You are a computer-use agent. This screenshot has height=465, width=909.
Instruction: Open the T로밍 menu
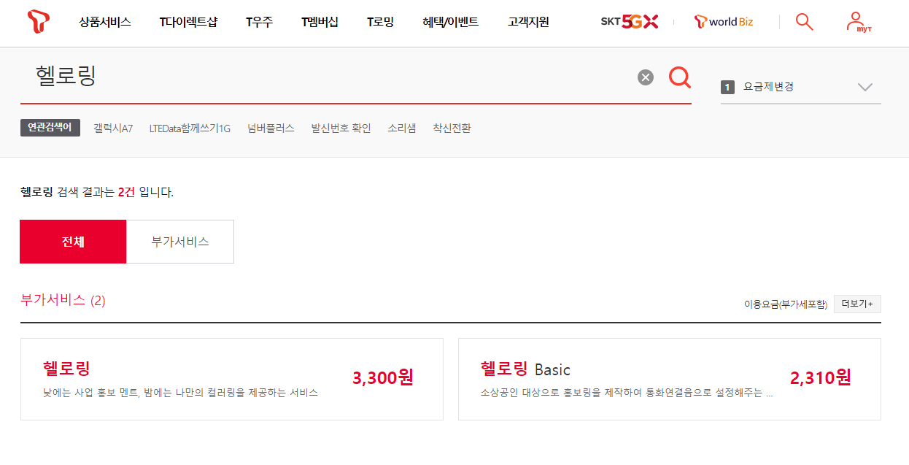click(380, 22)
